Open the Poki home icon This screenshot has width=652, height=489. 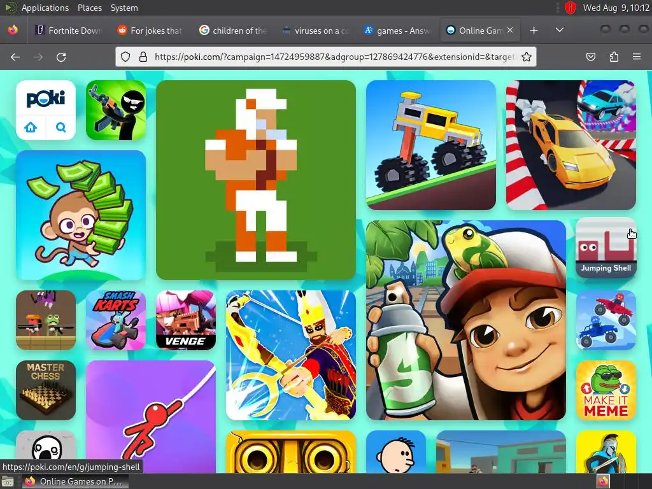pyautogui.click(x=31, y=127)
